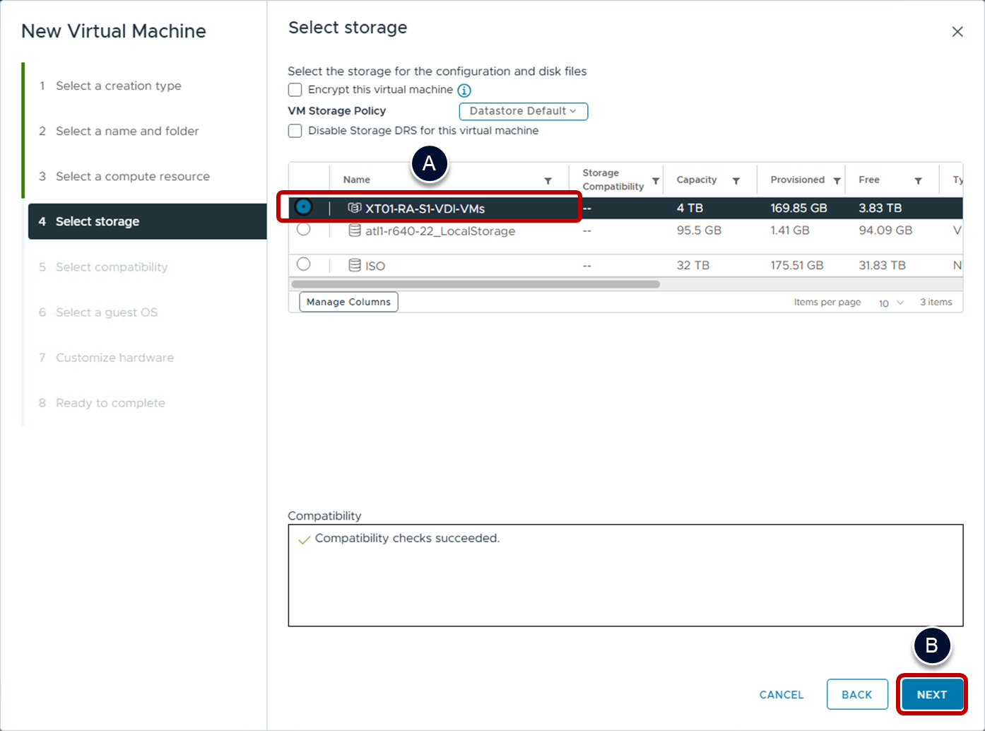Click Storage Compatibility filter icon
Screen dimensions: 985x731
(x=656, y=181)
